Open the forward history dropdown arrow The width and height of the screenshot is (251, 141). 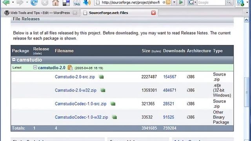pos(27,2)
